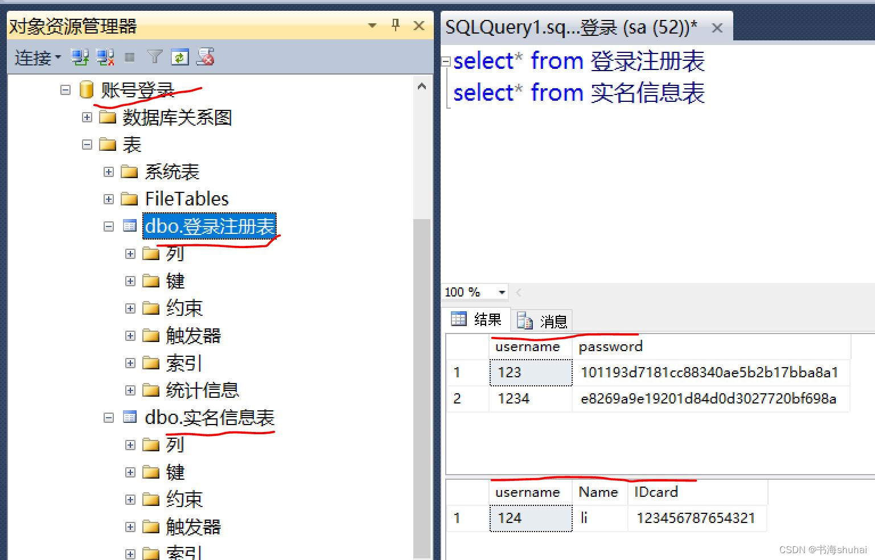The width and height of the screenshot is (875, 560).
Task: Open the 连接 dropdown
Action: 38,57
